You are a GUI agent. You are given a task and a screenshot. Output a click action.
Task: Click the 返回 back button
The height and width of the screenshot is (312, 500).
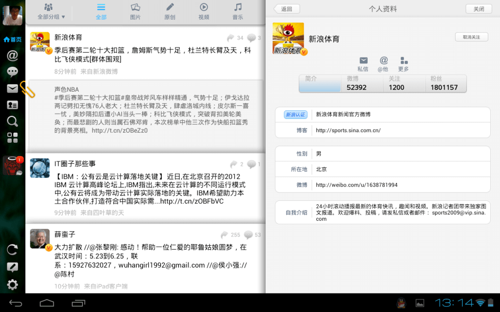coord(287,9)
